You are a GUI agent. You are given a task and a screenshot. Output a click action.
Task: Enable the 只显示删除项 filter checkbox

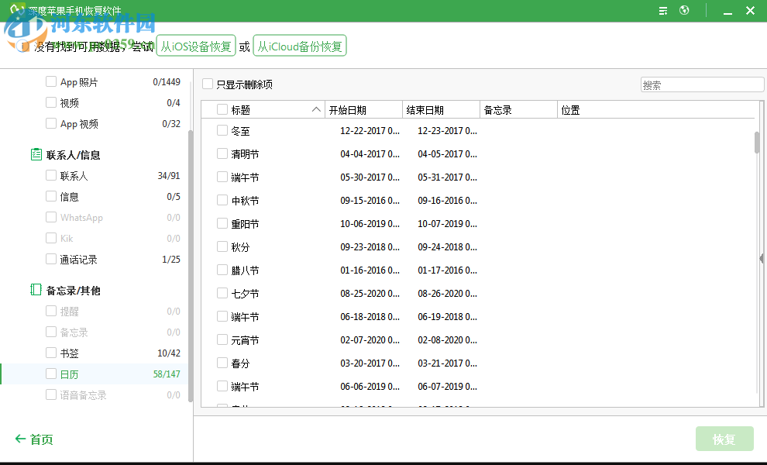pos(206,84)
